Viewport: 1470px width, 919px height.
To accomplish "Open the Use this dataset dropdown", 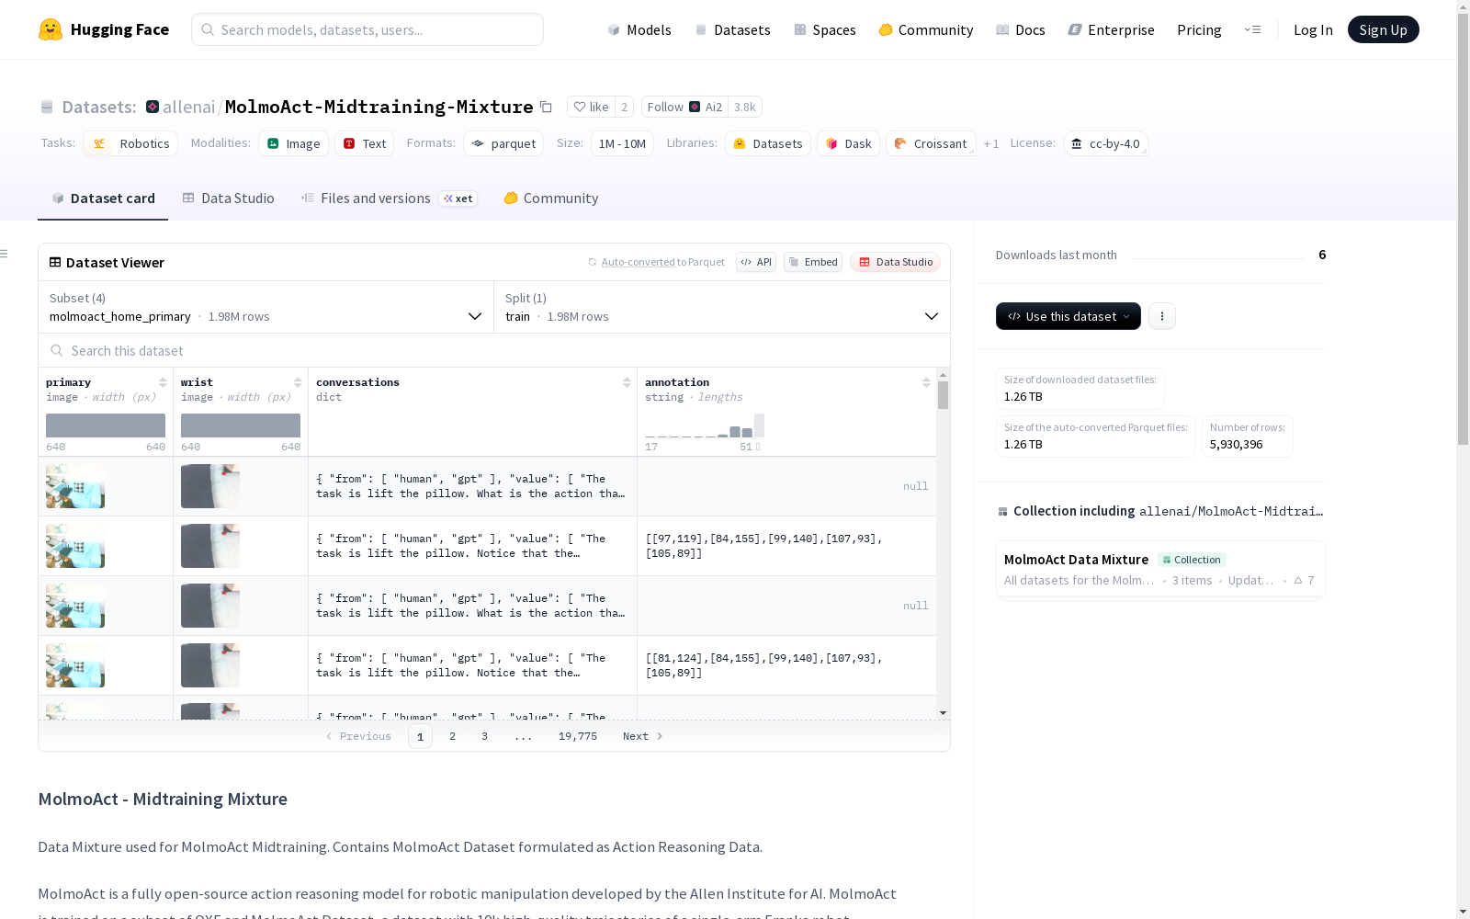I will [1069, 316].
